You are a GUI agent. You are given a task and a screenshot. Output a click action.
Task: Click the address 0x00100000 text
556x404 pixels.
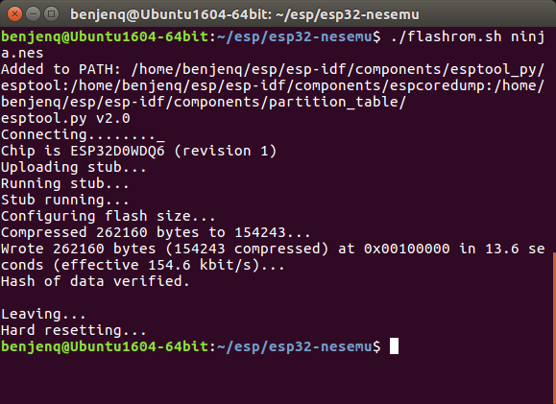(x=407, y=249)
